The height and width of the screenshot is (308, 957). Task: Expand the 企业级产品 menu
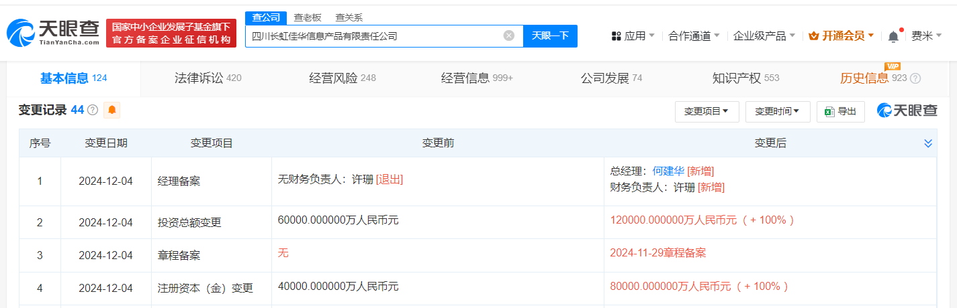click(x=764, y=36)
